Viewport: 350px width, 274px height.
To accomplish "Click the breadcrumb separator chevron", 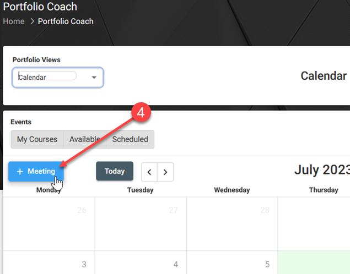I will (x=32, y=21).
